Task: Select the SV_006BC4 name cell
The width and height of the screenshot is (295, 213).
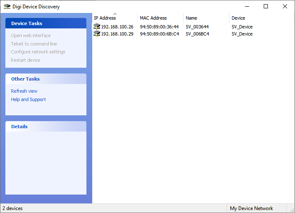Action: click(197, 34)
